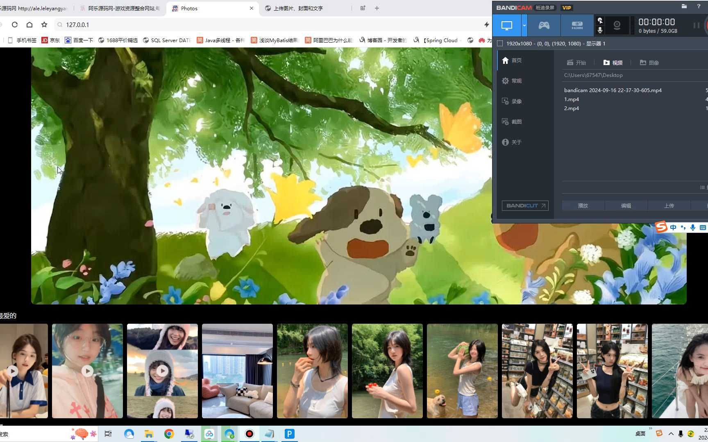Play the winter hat collage video thumbnail

point(162,371)
